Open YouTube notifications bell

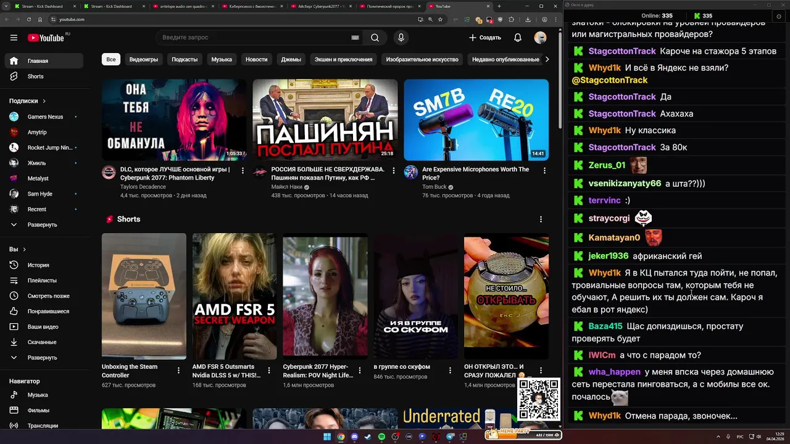click(x=518, y=38)
